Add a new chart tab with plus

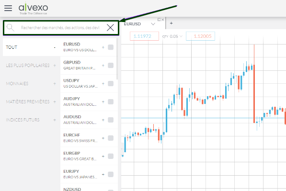171,23
